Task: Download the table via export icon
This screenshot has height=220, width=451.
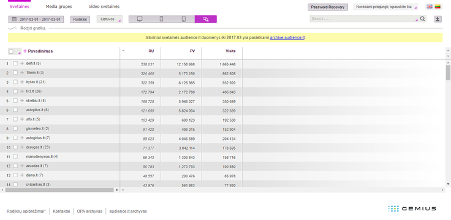Action: point(438,19)
